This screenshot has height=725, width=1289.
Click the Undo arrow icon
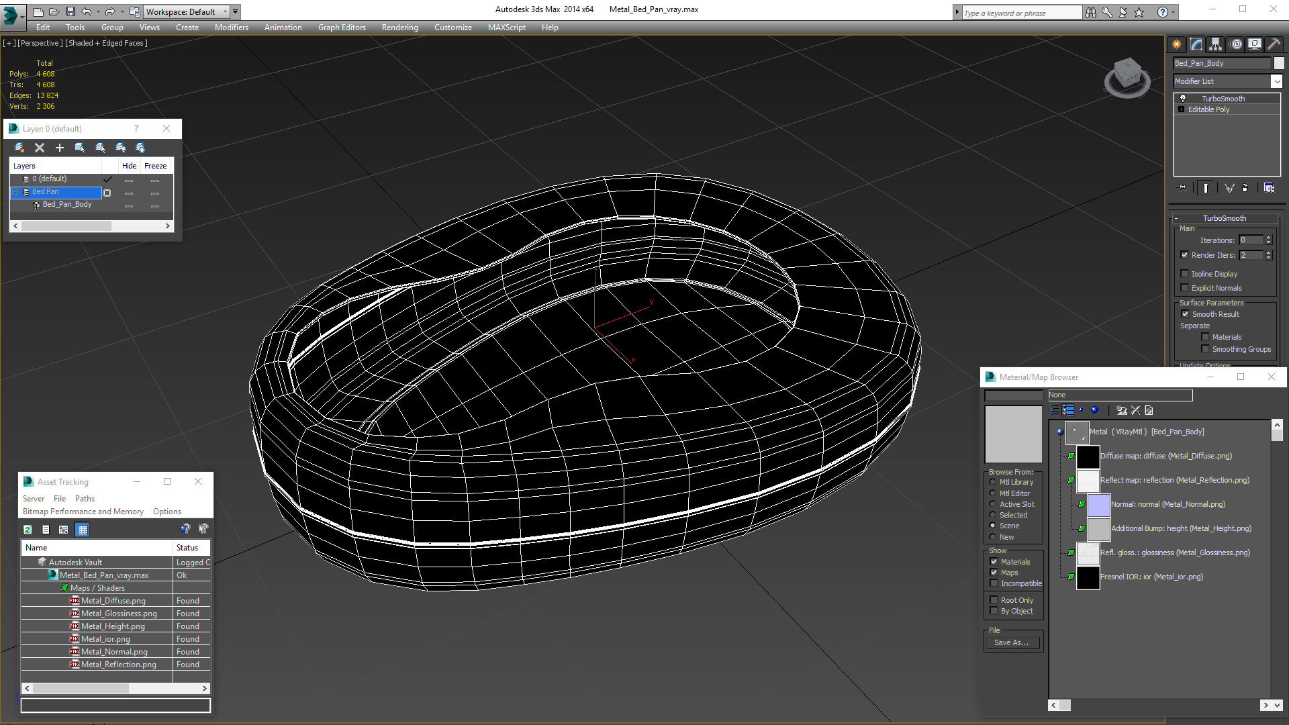[87, 11]
